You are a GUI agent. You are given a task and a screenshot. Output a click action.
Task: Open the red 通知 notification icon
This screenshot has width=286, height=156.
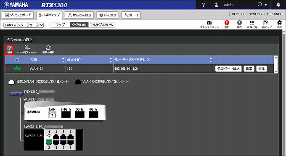tap(227, 24)
